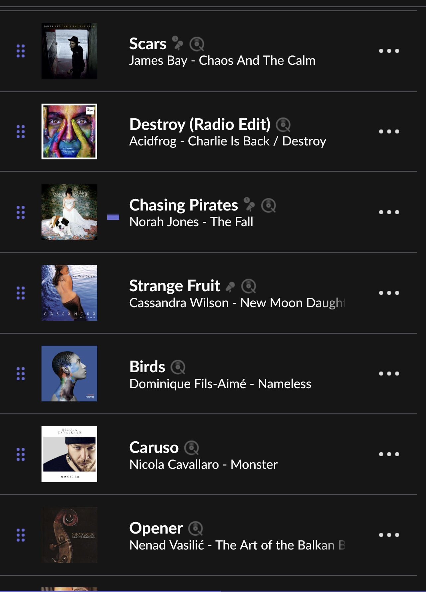Expand the options menu for Birds
The image size is (426, 592).
coord(389,374)
